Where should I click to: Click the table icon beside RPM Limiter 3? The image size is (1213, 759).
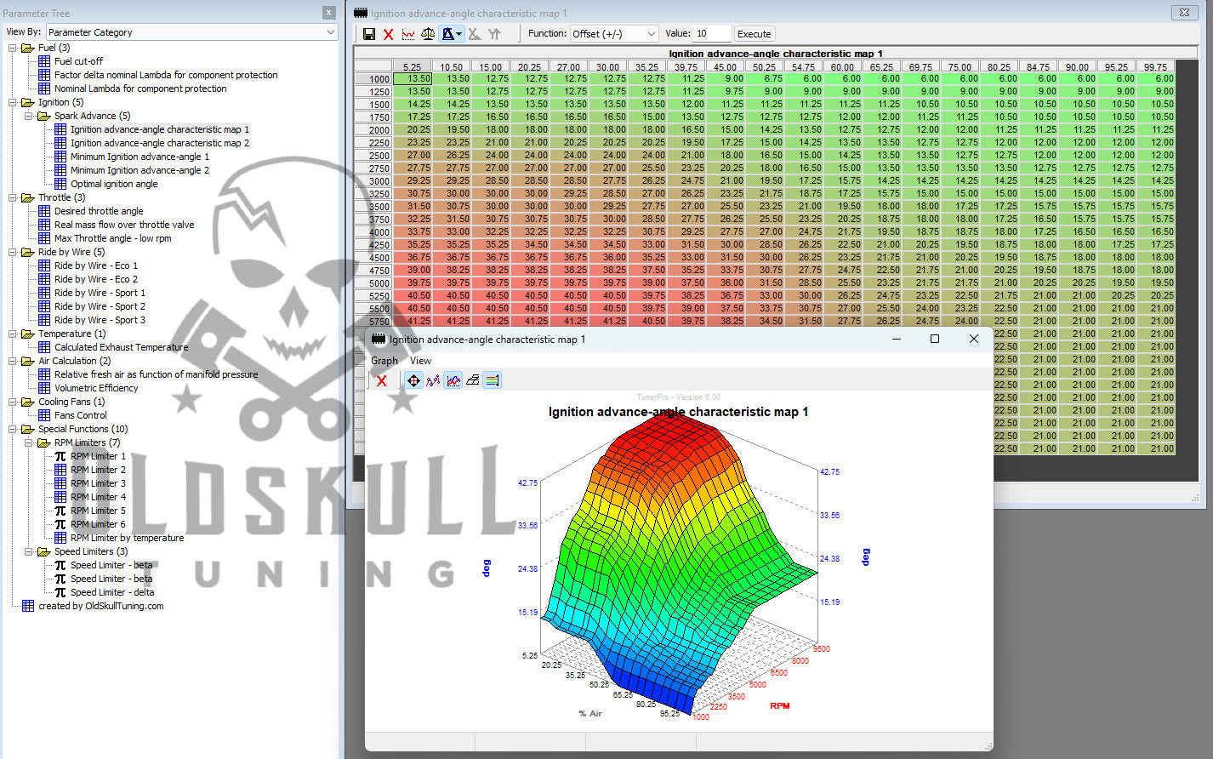tap(60, 483)
